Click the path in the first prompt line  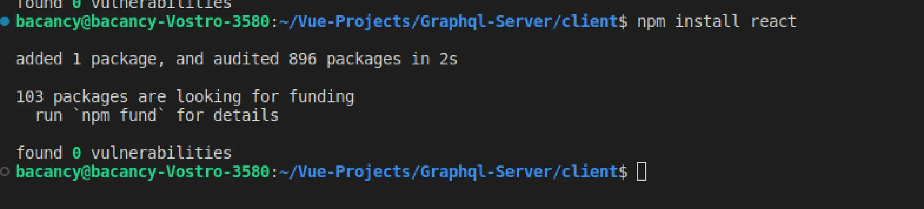point(449,22)
